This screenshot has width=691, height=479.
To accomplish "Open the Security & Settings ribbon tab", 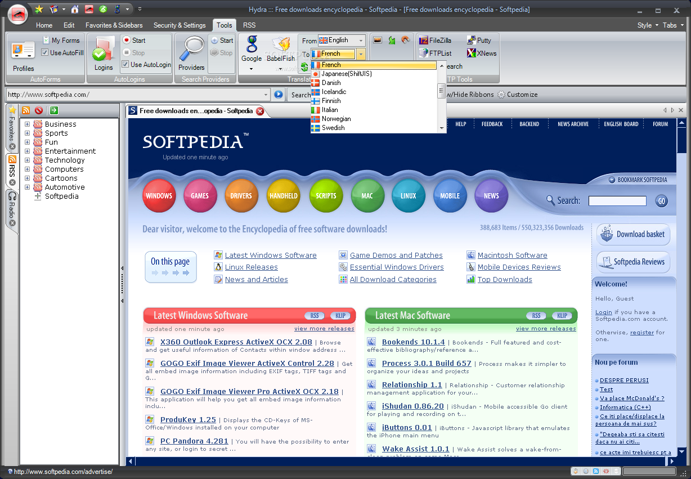I will 180,25.
